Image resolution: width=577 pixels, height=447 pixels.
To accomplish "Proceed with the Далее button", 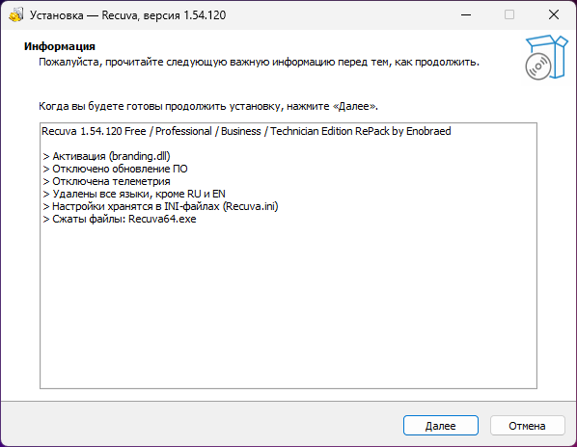I will pyautogui.click(x=441, y=426).
